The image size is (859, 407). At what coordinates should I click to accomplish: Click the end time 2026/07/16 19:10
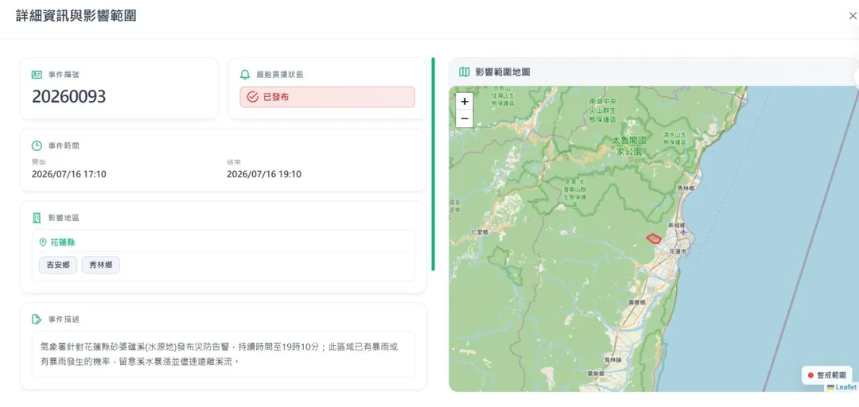[264, 174]
